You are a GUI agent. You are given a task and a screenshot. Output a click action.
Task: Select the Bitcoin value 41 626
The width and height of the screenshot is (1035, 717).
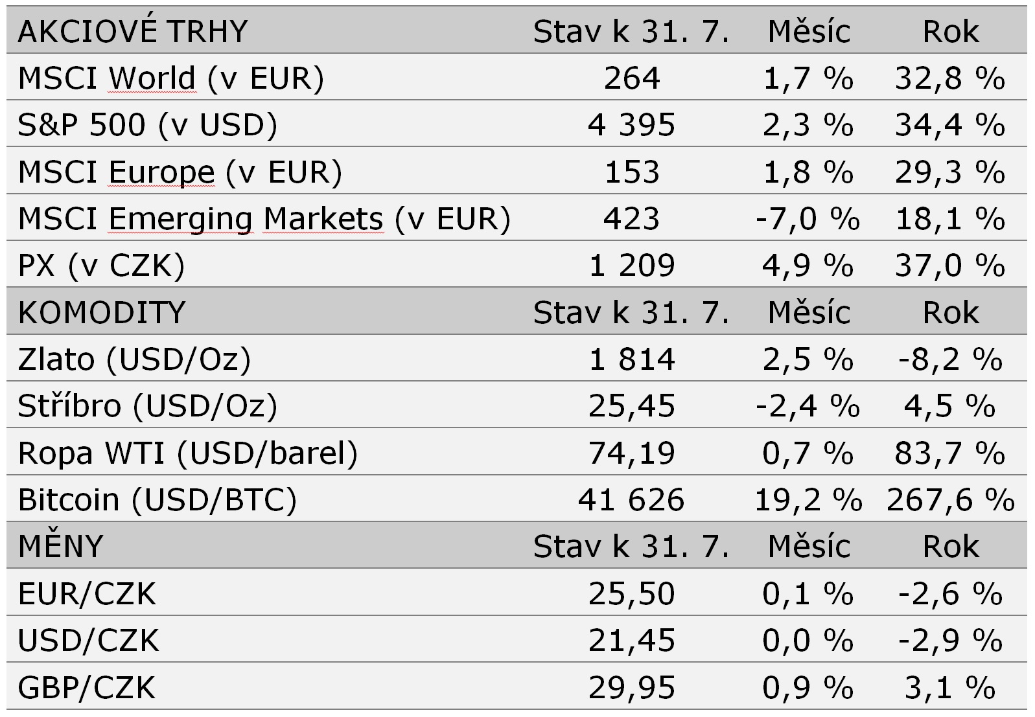[631, 500]
